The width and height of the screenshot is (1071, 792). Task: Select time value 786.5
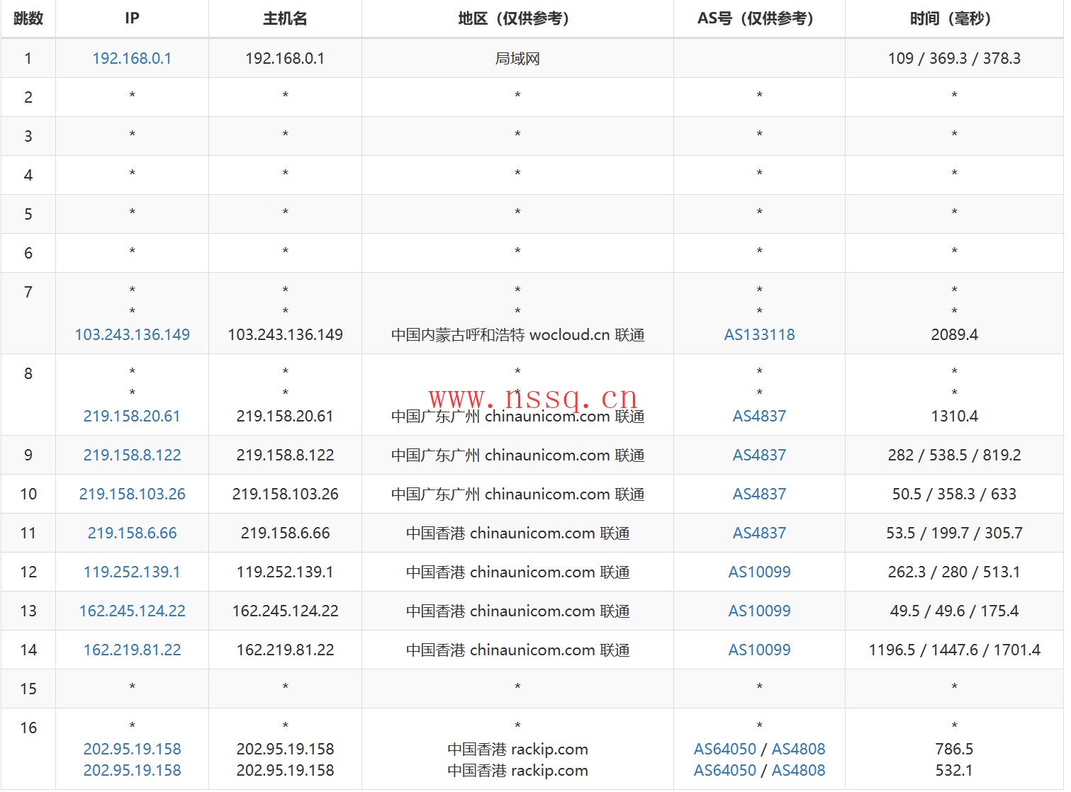point(954,749)
